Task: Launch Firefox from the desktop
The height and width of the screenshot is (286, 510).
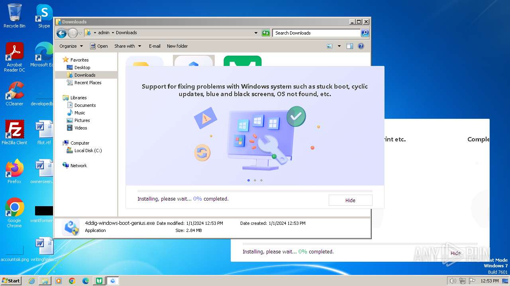Action: (x=14, y=171)
